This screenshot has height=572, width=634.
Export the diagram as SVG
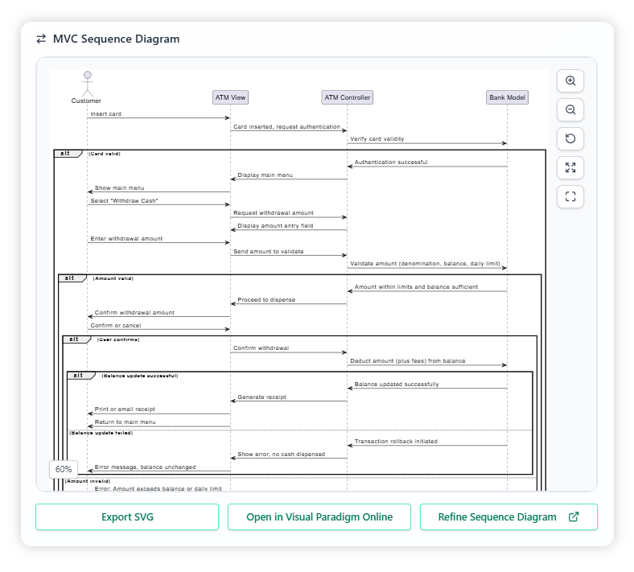coord(127,517)
